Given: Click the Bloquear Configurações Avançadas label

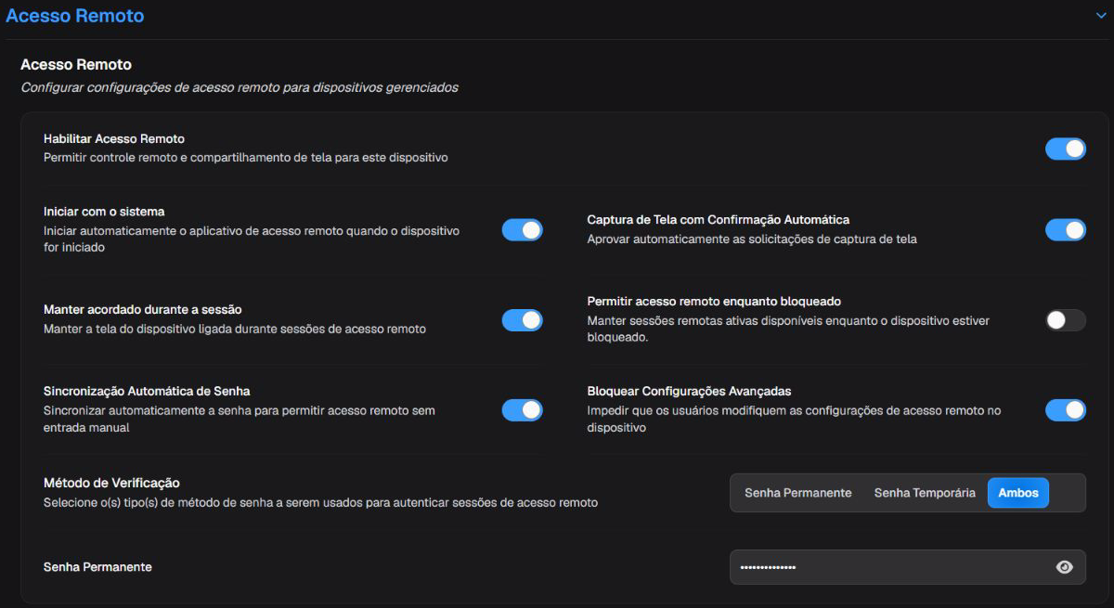Looking at the screenshot, I should pyautogui.click(x=689, y=391).
